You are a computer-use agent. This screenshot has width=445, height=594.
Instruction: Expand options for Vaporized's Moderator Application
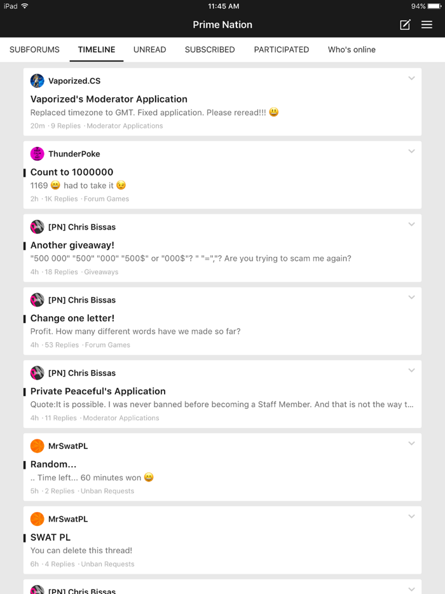coord(411,79)
